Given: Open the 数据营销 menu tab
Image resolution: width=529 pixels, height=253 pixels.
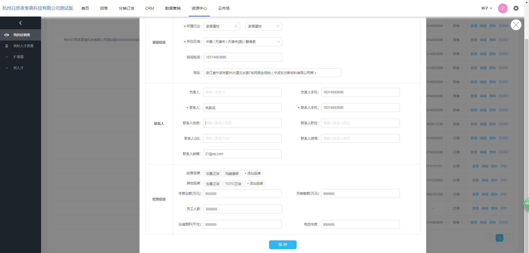Looking at the screenshot, I should 173,8.
